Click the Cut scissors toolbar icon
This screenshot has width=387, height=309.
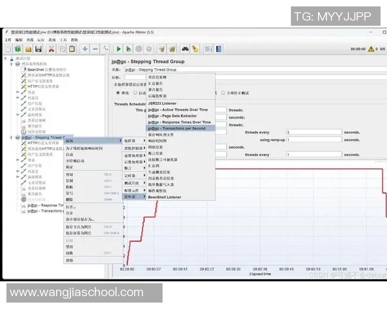click(x=52, y=48)
